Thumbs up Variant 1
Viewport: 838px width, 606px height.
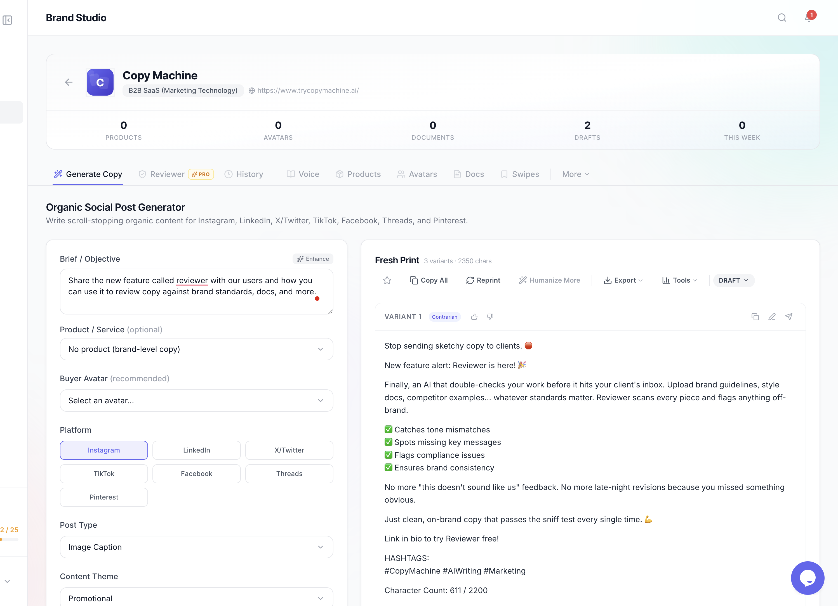point(474,317)
